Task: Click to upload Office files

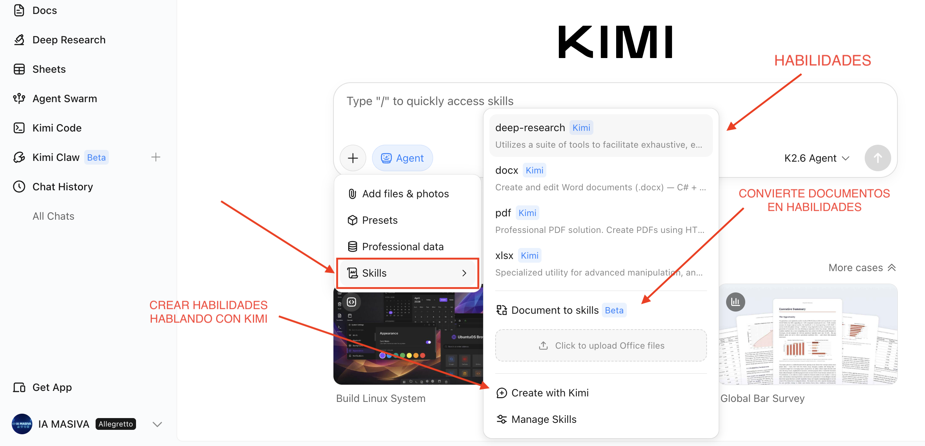Action: pos(601,345)
